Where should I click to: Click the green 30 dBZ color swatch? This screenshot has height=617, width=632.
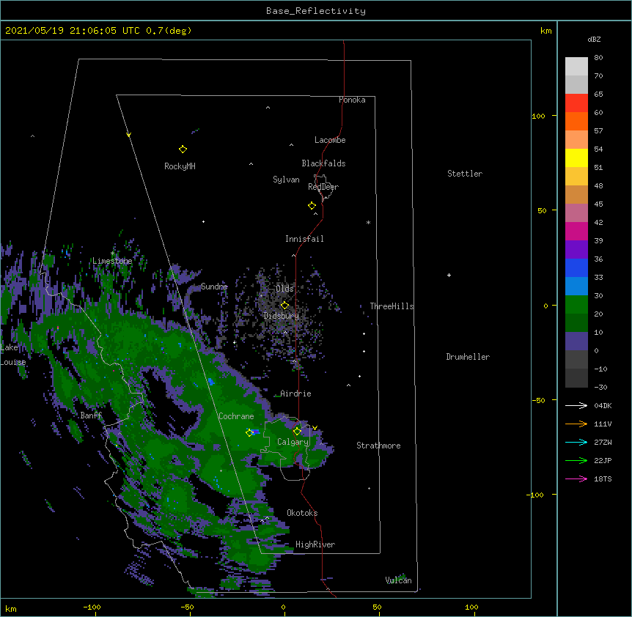point(576,305)
